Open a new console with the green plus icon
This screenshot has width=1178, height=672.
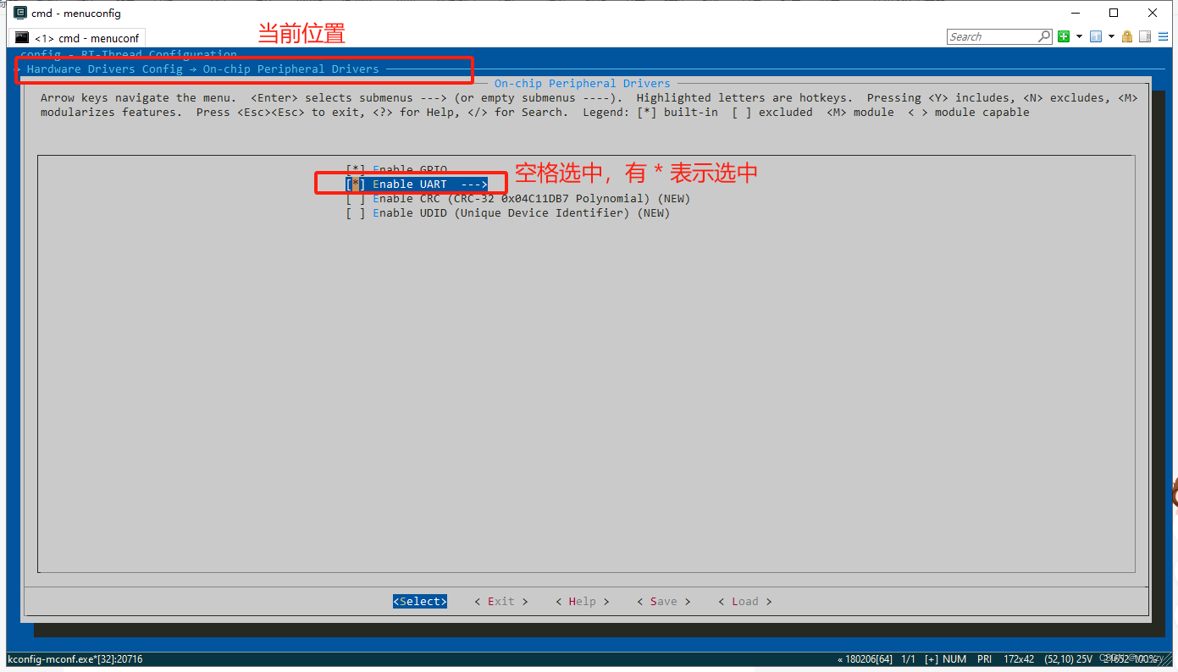pyautogui.click(x=1064, y=36)
